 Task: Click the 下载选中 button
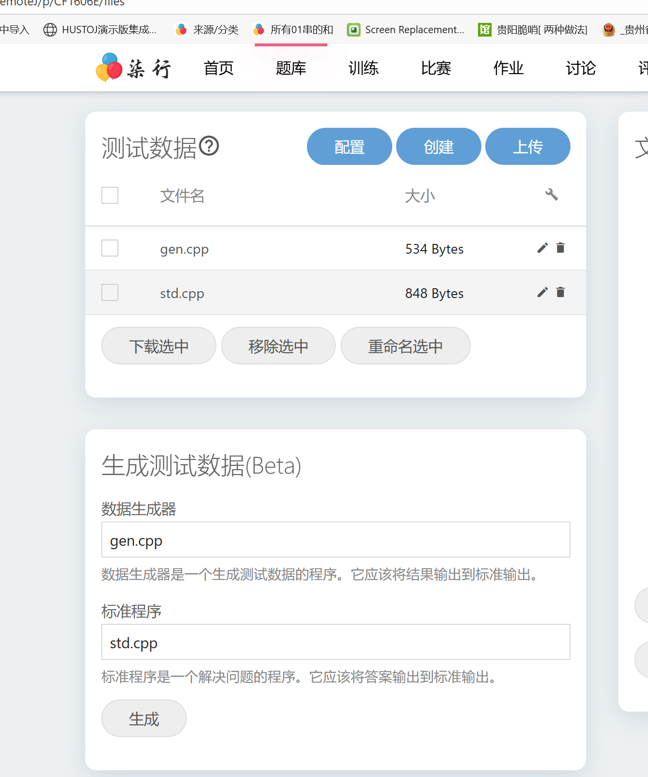159,346
